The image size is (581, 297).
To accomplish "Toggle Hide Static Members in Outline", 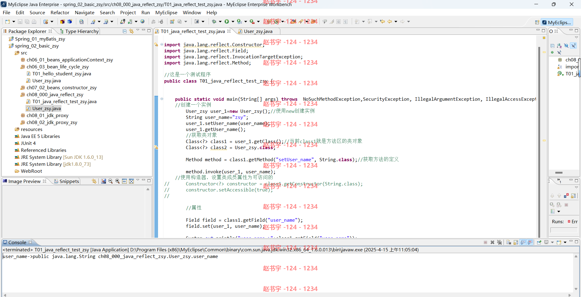I will click(573, 46).
